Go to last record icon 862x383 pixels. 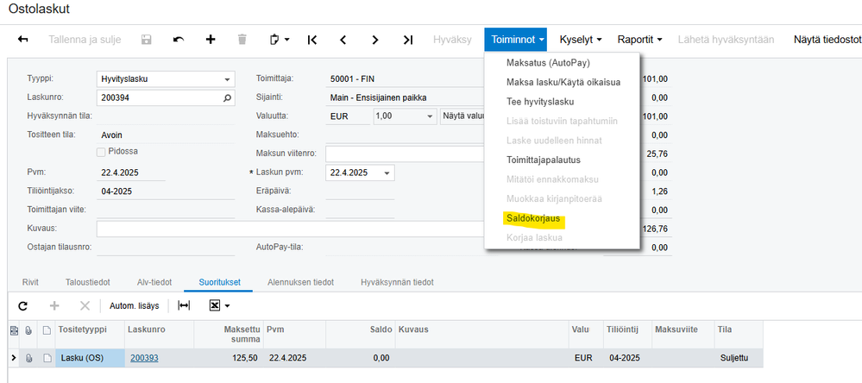tap(407, 40)
